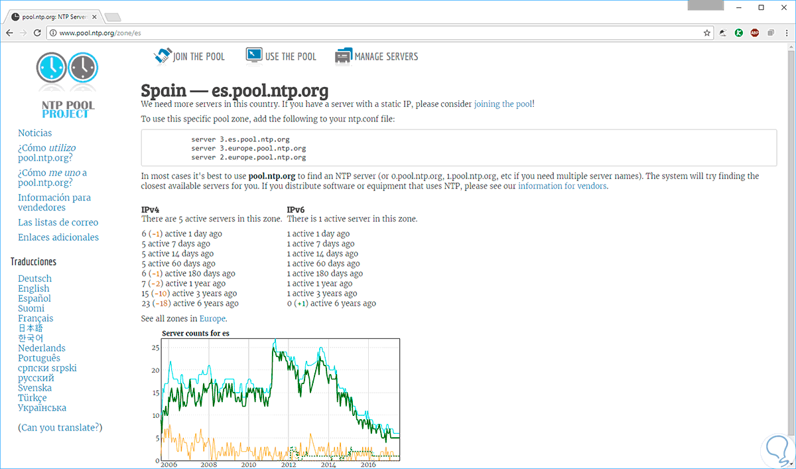Viewport: 796px width, 469px height.
Task: Open the green K extension icon
Action: point(739,32)
